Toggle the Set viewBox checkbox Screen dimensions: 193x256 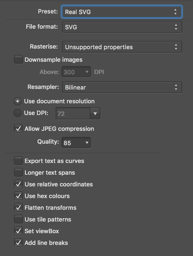[18, 231]
